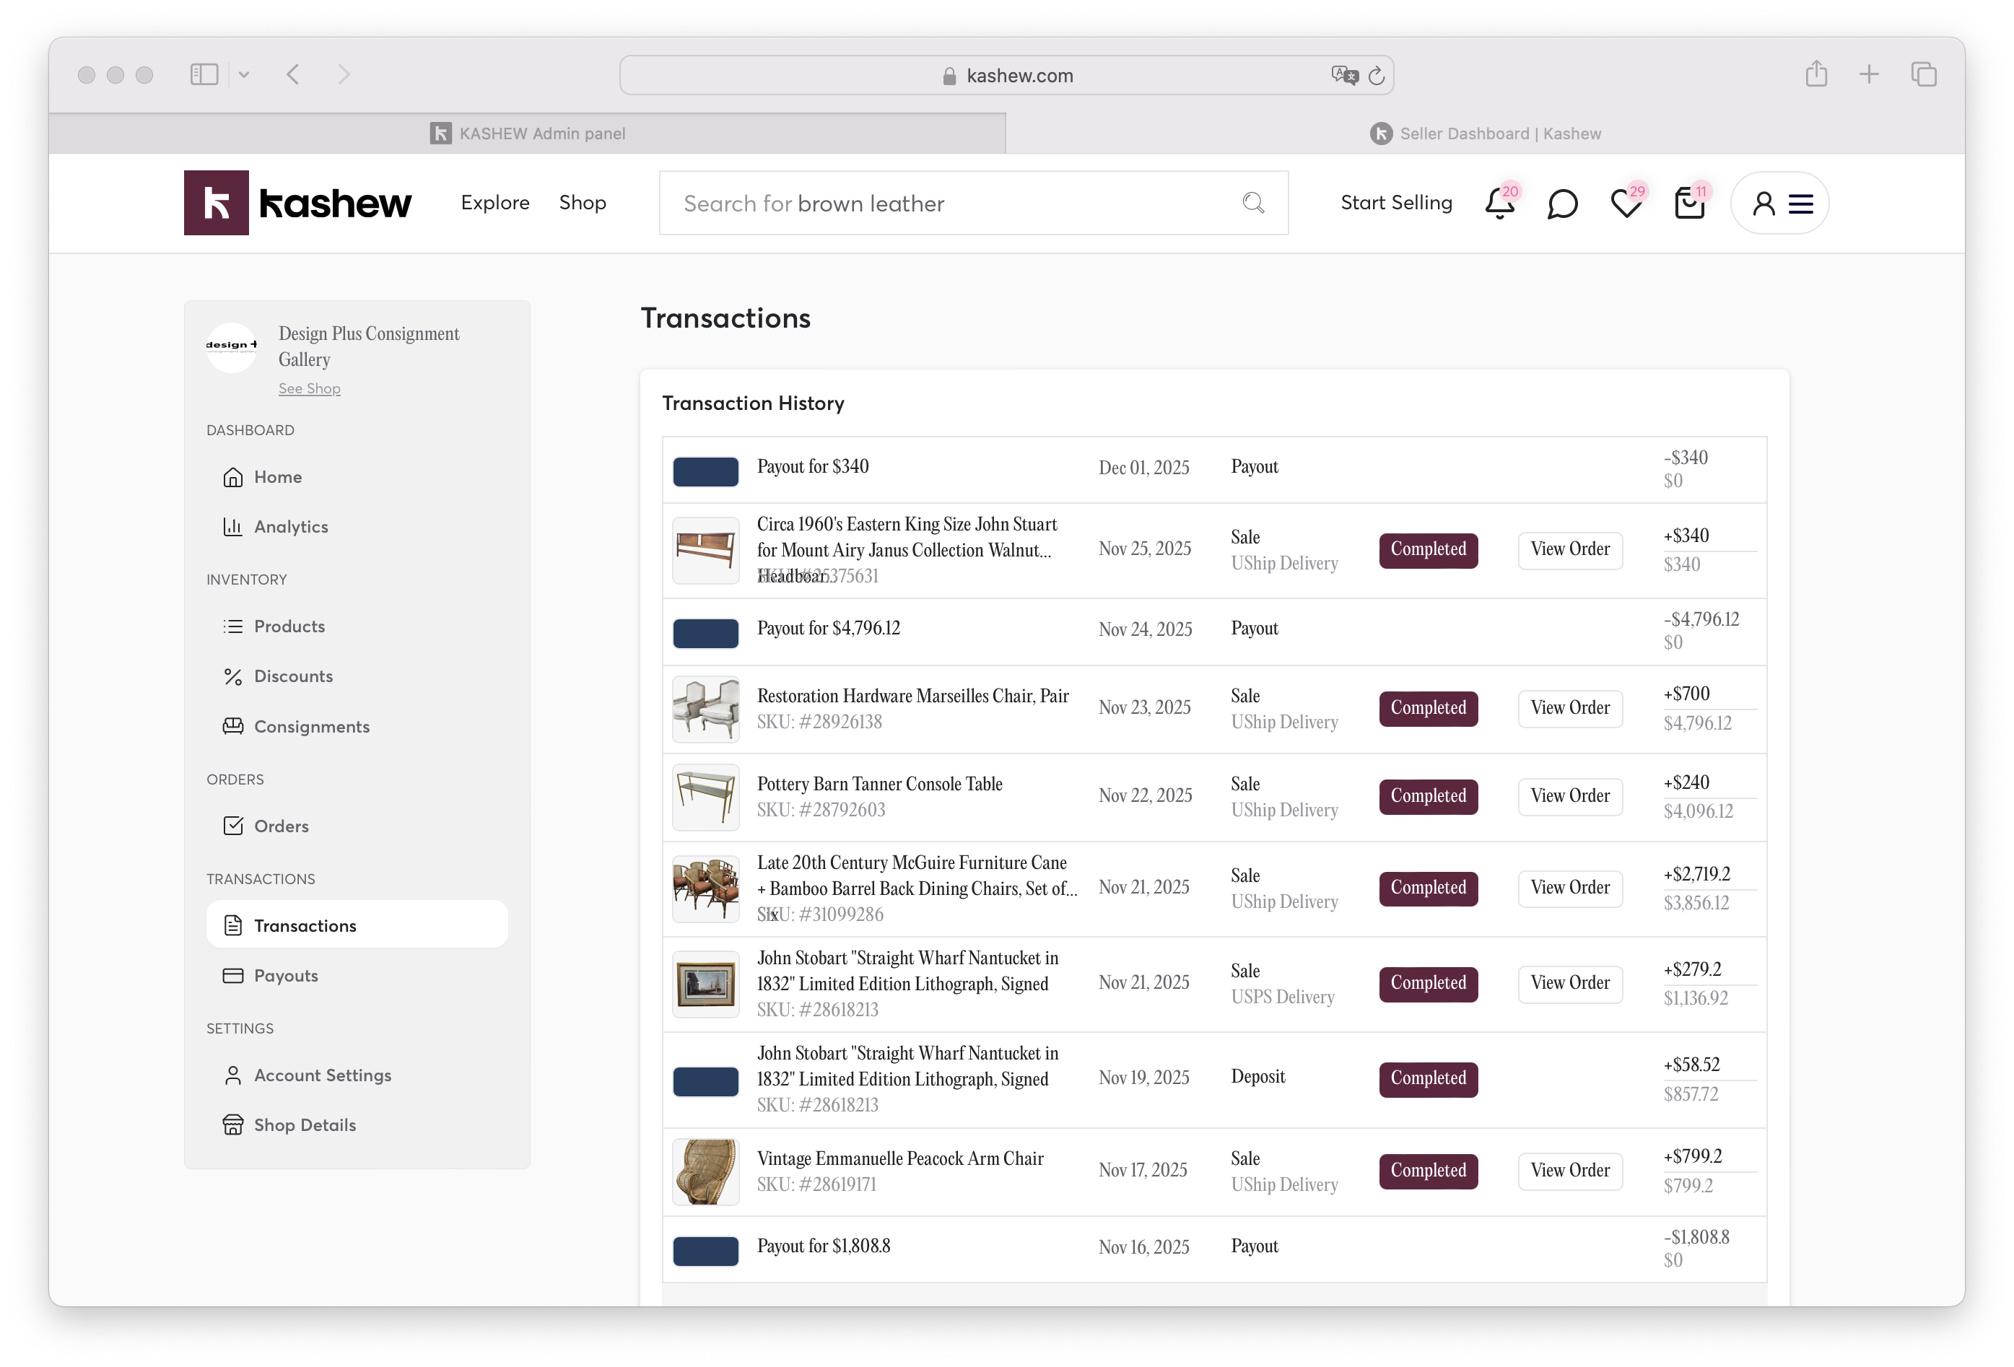
Task: Click the search for brown leather field
Action: click(x=954, y=204)
